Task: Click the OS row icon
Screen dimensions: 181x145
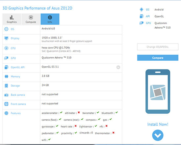Action: [x=6, y=29]
